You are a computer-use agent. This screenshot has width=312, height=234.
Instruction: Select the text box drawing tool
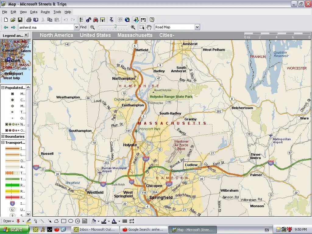pos(84,221)
